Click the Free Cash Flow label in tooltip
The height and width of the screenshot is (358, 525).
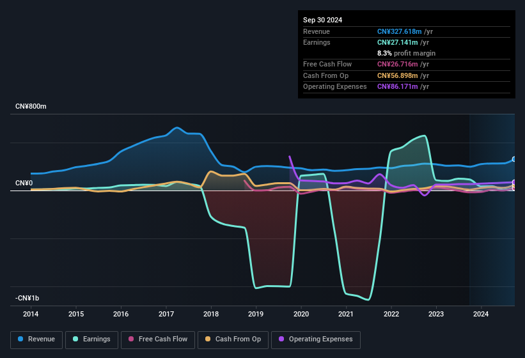[x=327, y=64]
